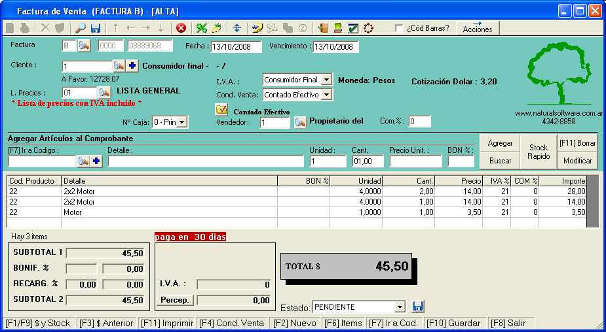Click the yellow folder icon next to percent
606x332 pixels.
coord(218,27)
